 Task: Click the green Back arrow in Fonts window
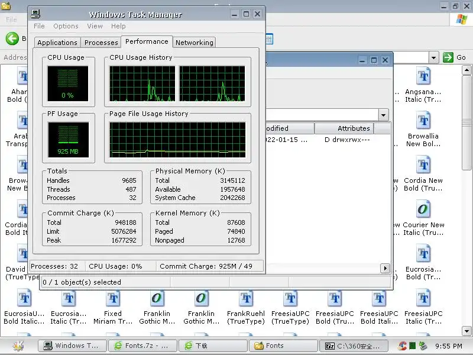click(12, 38)
